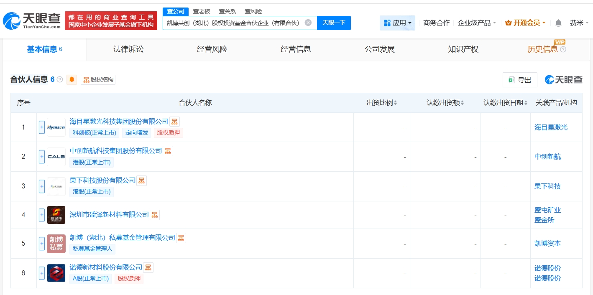Screen dimensions: 593x295
Task: Open equity structure icon for 海目星激光科技集团
Action: (174, 122)
